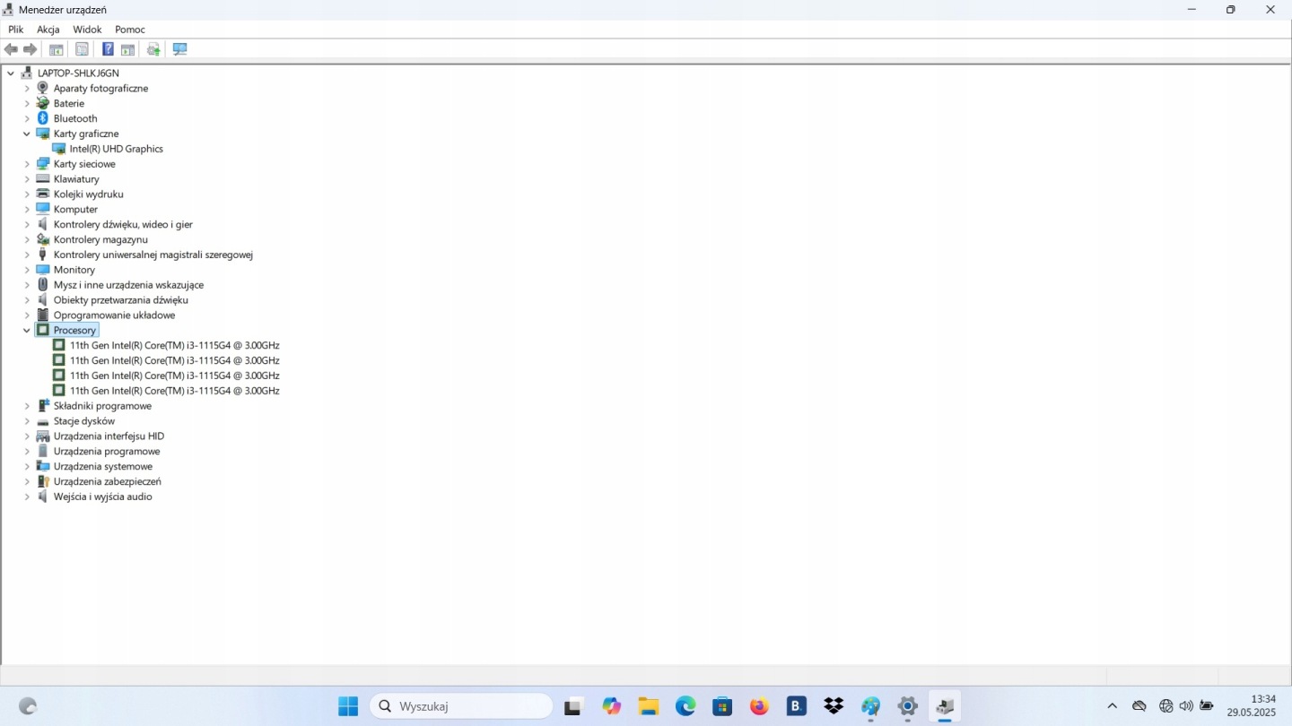
Task: Open Microsoft Store from the taskbar
Action: pyautogui.click(x=722, y=706)
